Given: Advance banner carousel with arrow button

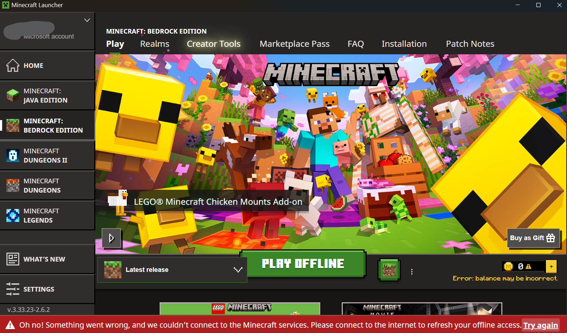Looking at the screenshot, I should 111,238.
